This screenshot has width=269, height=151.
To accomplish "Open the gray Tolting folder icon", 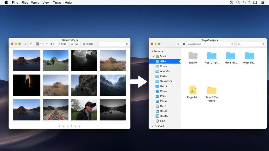I will tap(193, 56).
